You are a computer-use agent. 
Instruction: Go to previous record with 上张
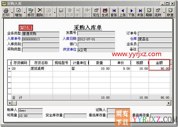[122, 12]
